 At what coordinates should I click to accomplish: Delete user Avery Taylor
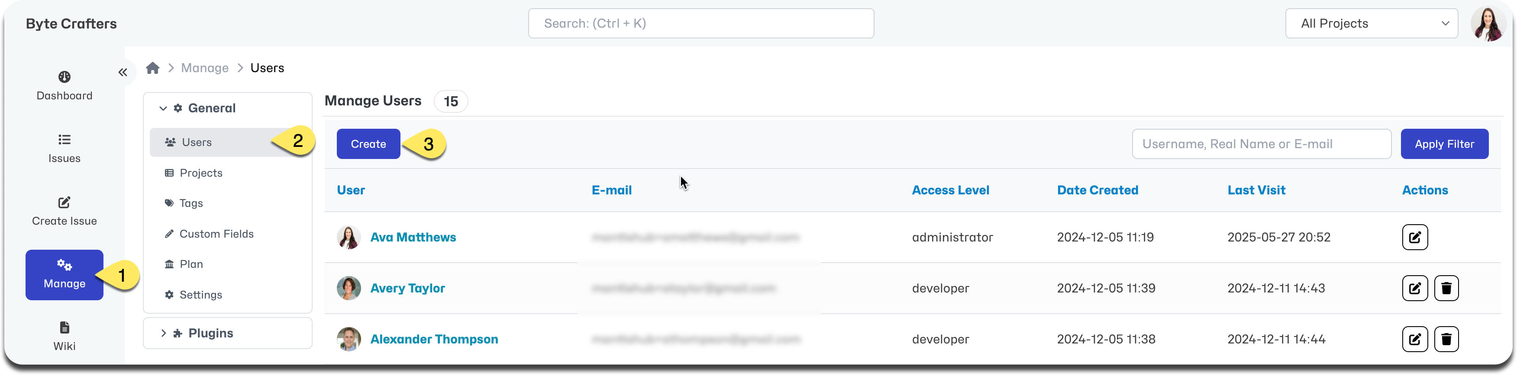coord(1446,289)
